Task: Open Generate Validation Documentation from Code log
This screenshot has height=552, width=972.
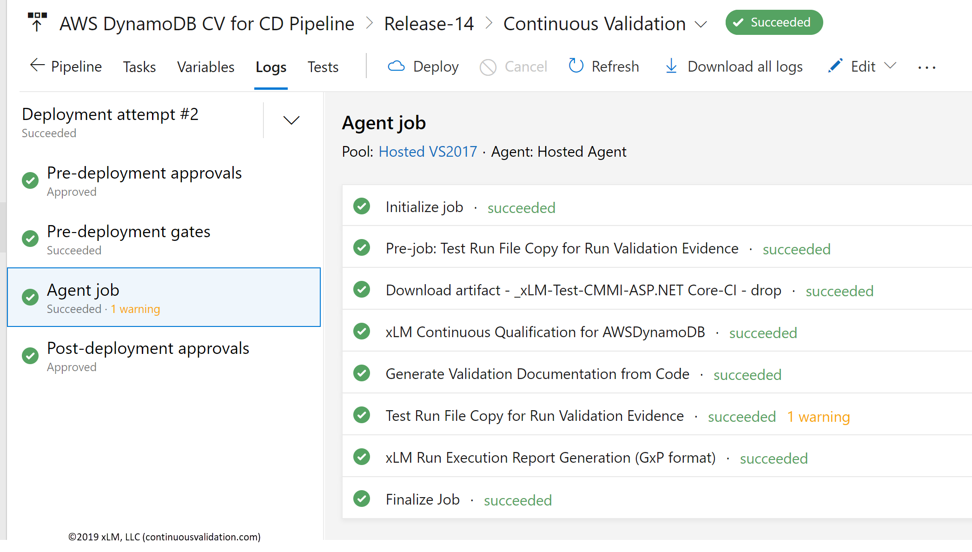Action: pyautogui.click(x=657, y=373)
